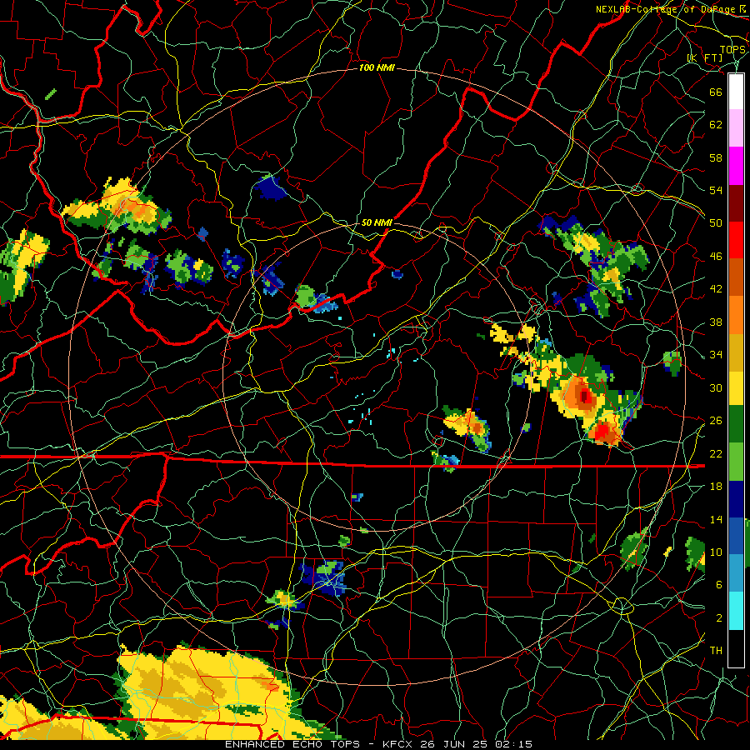Pick the burnt orange swatch between 46 and 42
Viewport: 750px width, 750px height.
pyautogui.click(x=736, y=277)
